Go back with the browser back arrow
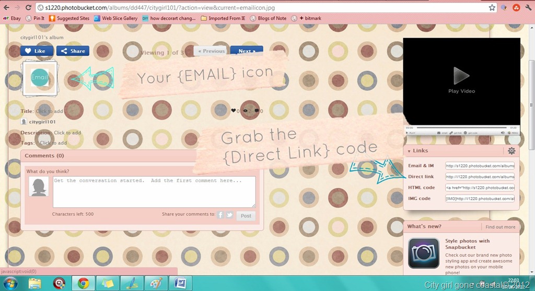This screenshot has height=291, width=535. (6, 7)
